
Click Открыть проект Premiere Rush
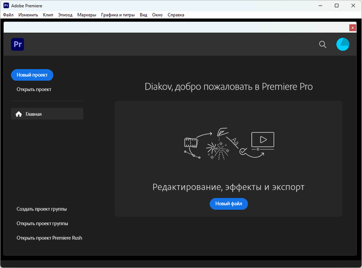49,238
